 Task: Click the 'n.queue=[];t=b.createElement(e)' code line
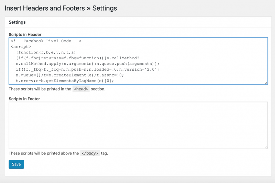(x=70, y=75)
